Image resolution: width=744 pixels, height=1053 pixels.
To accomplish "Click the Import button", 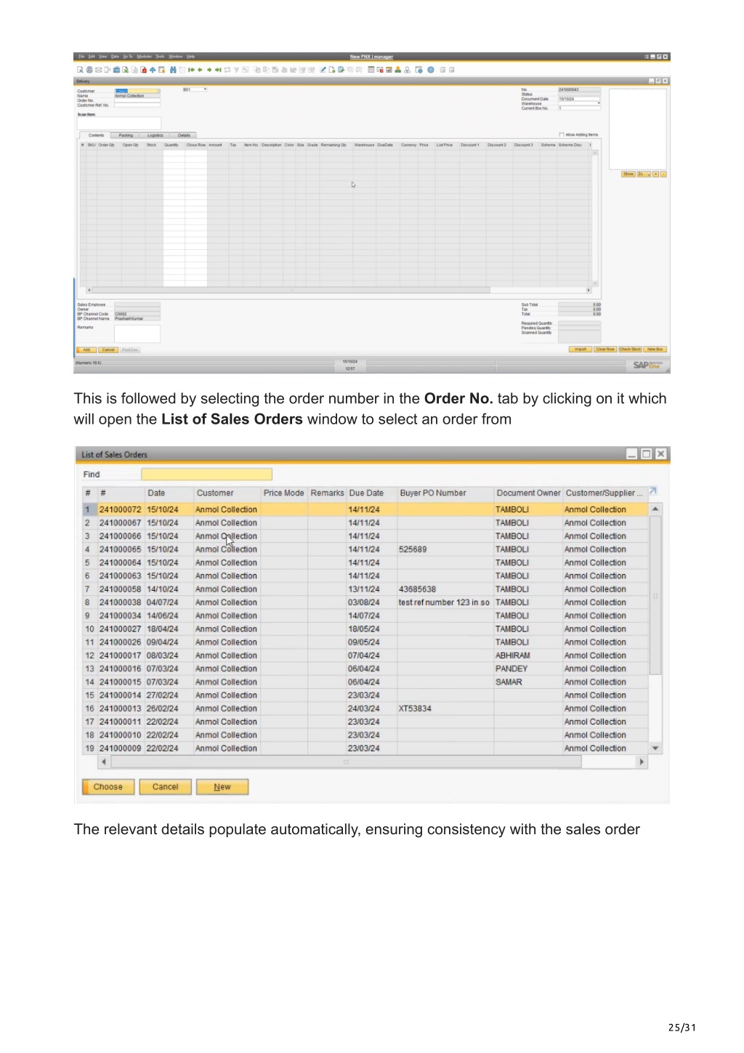I will point(581,350).
